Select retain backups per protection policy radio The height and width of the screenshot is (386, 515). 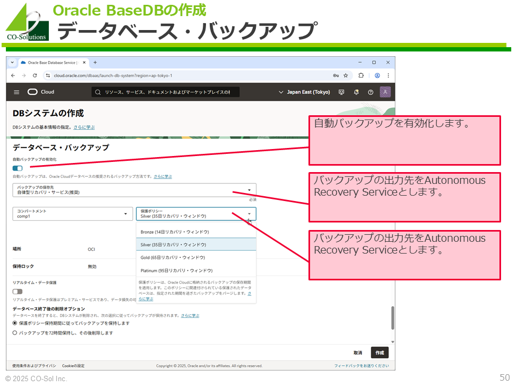pos(15,323)
